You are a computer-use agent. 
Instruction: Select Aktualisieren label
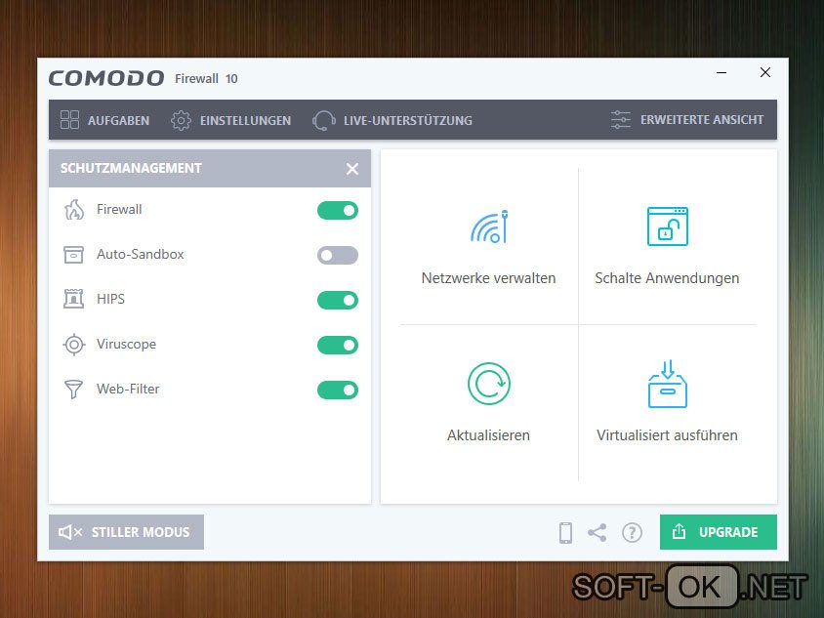(x=488, y=435)
